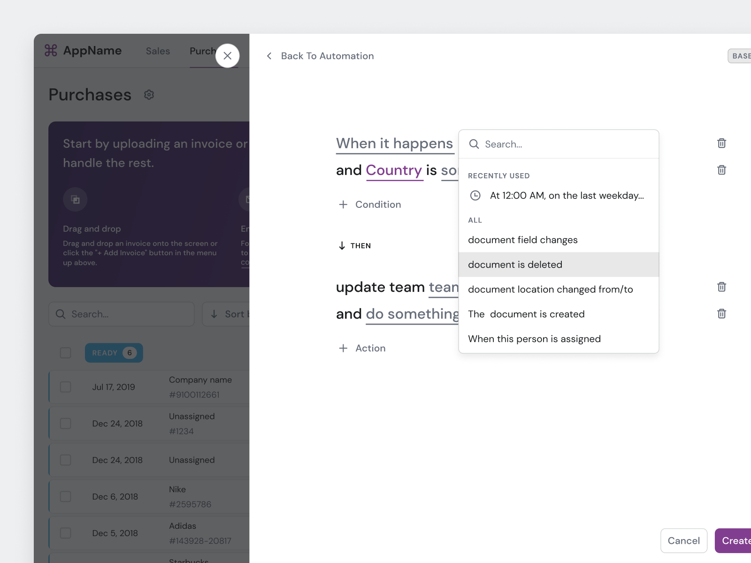This screenshot has height=563, width=751.
Task: Check the Jul 17, 2019 invoice checkbox
Action: pos(66,387)
